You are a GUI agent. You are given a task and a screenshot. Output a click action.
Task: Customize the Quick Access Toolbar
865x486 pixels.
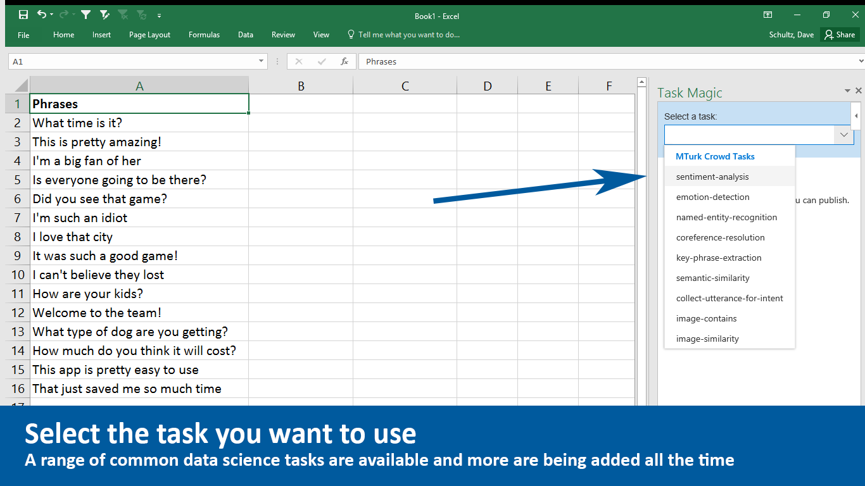159,15
